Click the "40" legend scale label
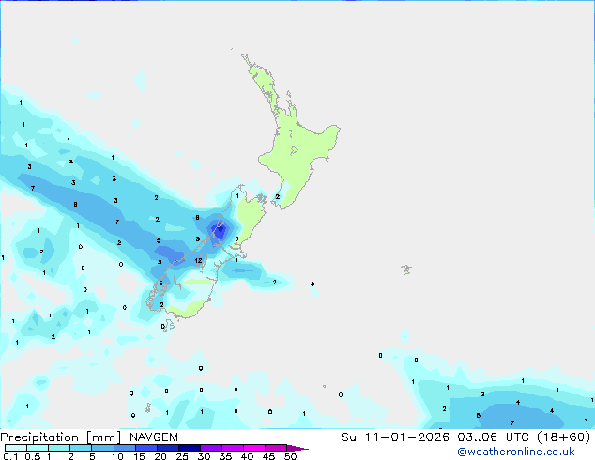Viewport: 595px width, 460px height. 247,456
